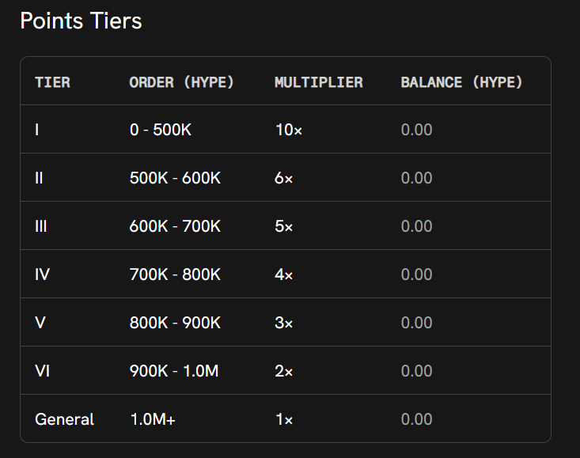Image resolution: width=580 pixels, height=458 pixels.
Task: Click the 900K - 1.0M order range
Action: [x=174, y=371]
